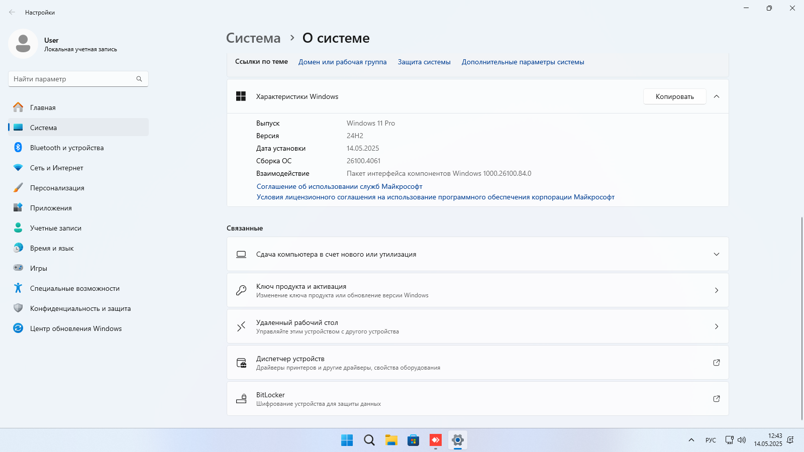
Task: Open Network and Internet via Wi-Fi icon
Action: (18, 168)
